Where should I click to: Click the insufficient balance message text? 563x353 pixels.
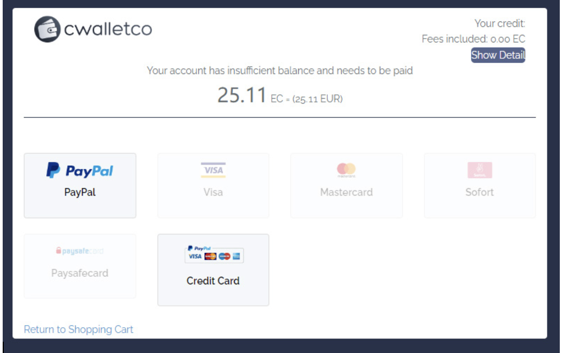tap(280, 70)
